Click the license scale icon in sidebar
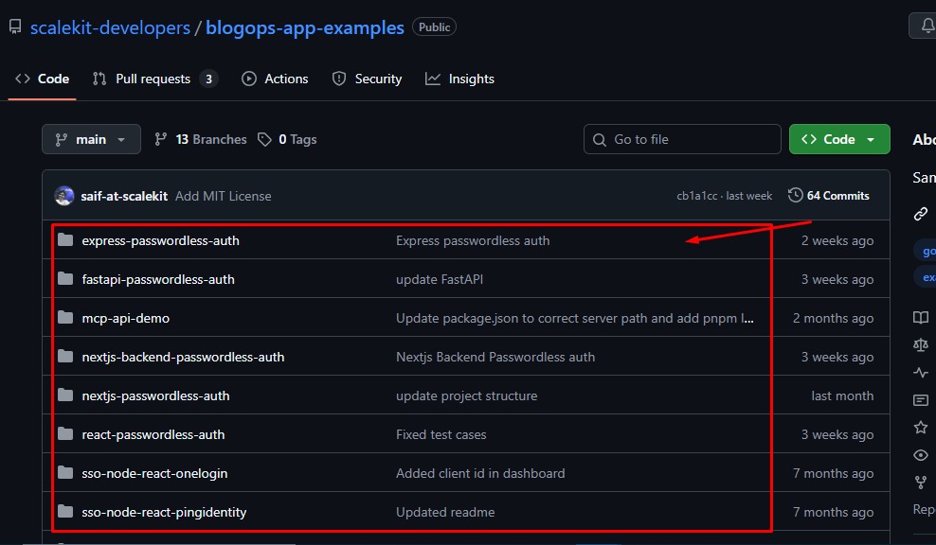 tap(921, 344)
